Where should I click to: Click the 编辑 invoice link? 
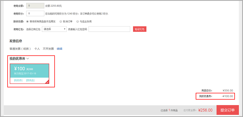(x=60, y=49)
